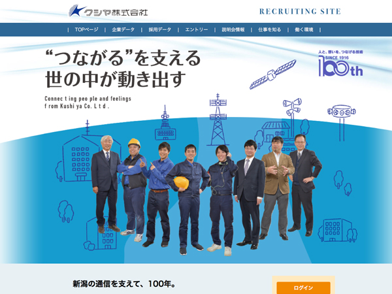Navigate to 仕事を知る section
This screenshot has height=294, width=392.
(x=269, y=30)
